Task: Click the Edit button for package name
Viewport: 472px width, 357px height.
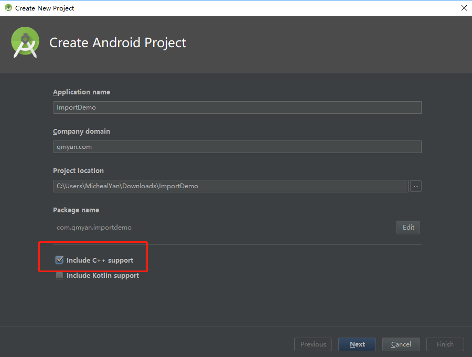Action: click(408, 227)
